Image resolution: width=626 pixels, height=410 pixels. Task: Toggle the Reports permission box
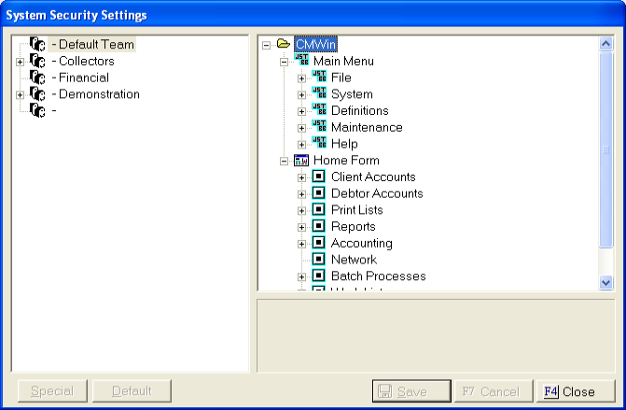(319, 226)
